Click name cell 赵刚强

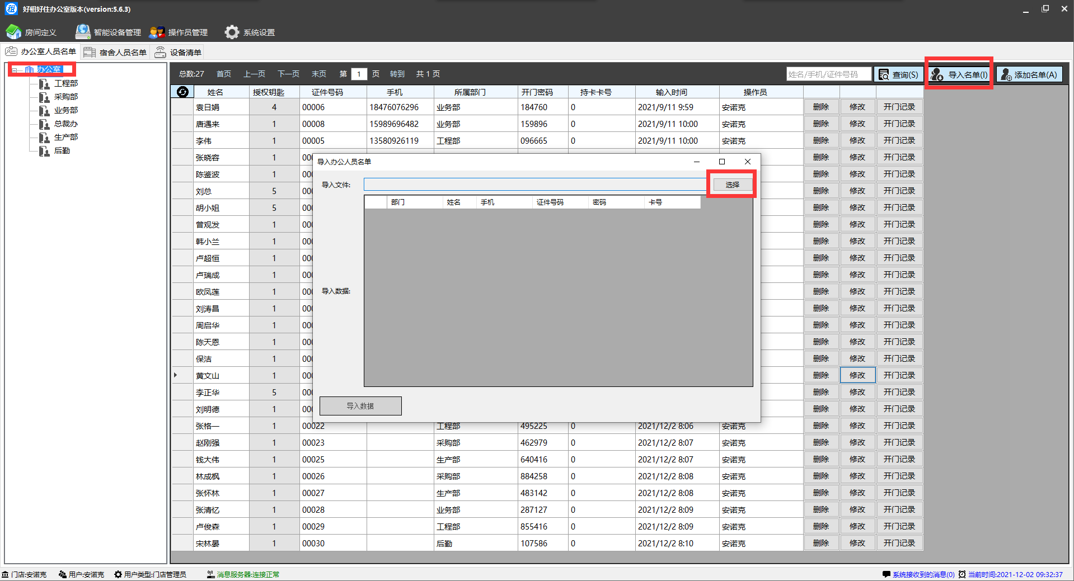coord(221,442)
